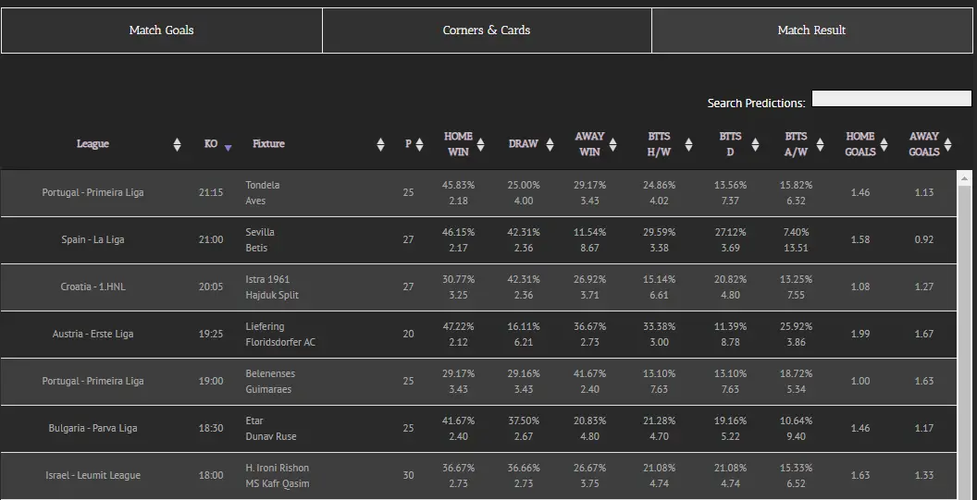
Task: Sort by KO kick-off time arrow
Action: click(228, 148)
